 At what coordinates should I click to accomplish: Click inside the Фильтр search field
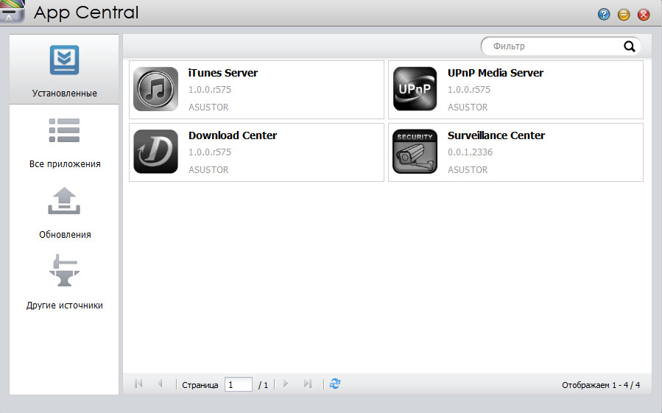coord(552,46)
